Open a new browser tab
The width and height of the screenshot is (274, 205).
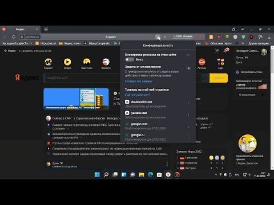click(46, 29)
